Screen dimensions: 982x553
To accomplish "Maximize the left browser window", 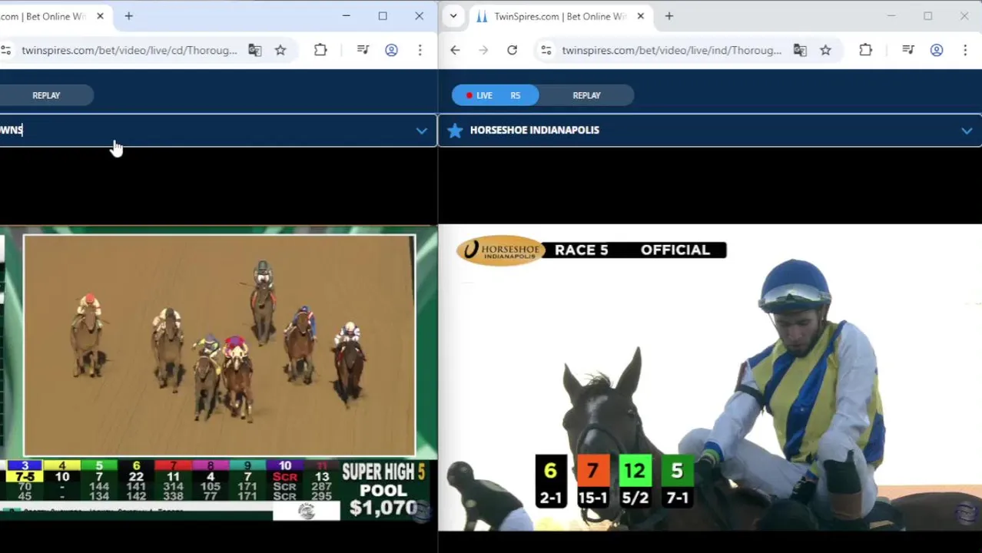I will 383,16.
